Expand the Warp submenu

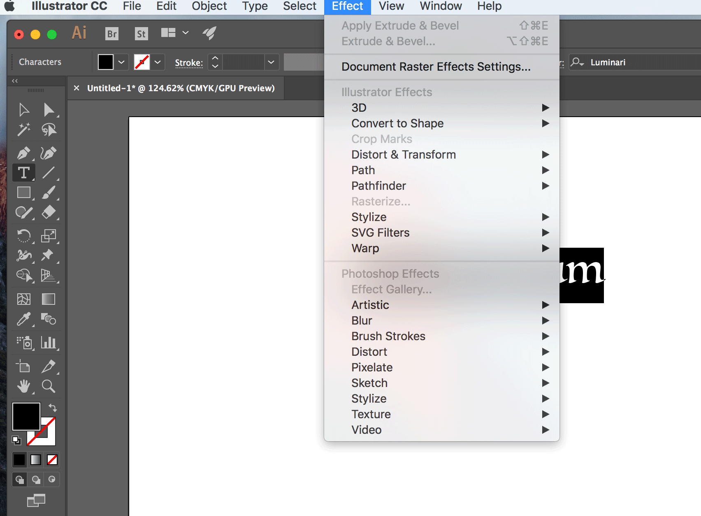pos(441,248)
